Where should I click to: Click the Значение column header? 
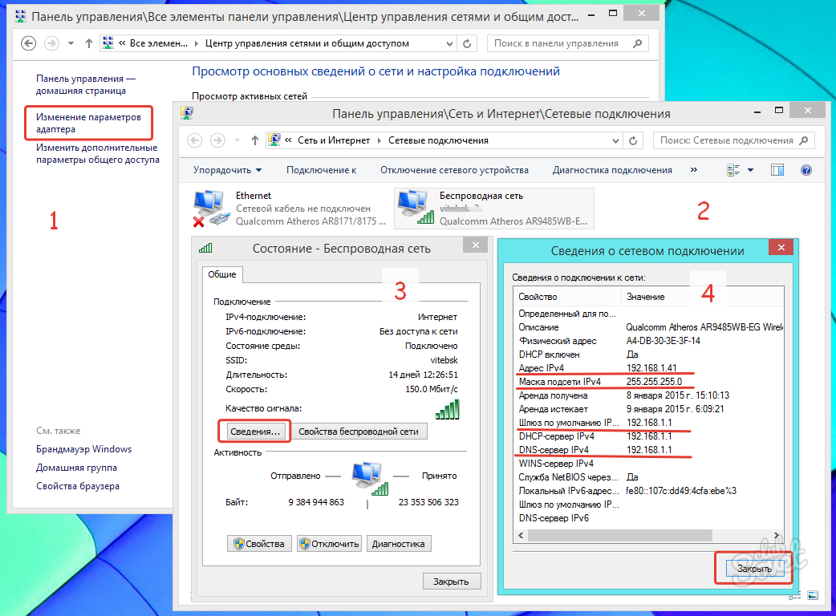(702, 297)
